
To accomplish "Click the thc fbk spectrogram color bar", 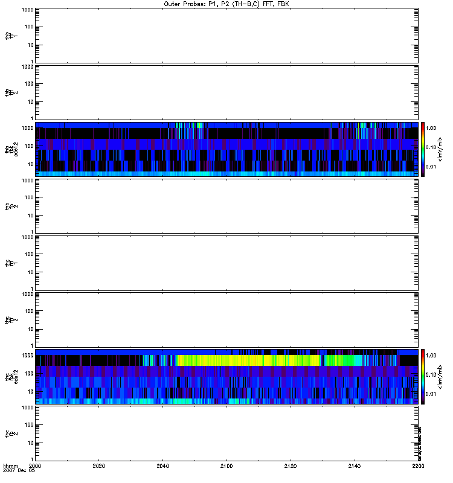I will pyautogui.click(x=423, y=377).
